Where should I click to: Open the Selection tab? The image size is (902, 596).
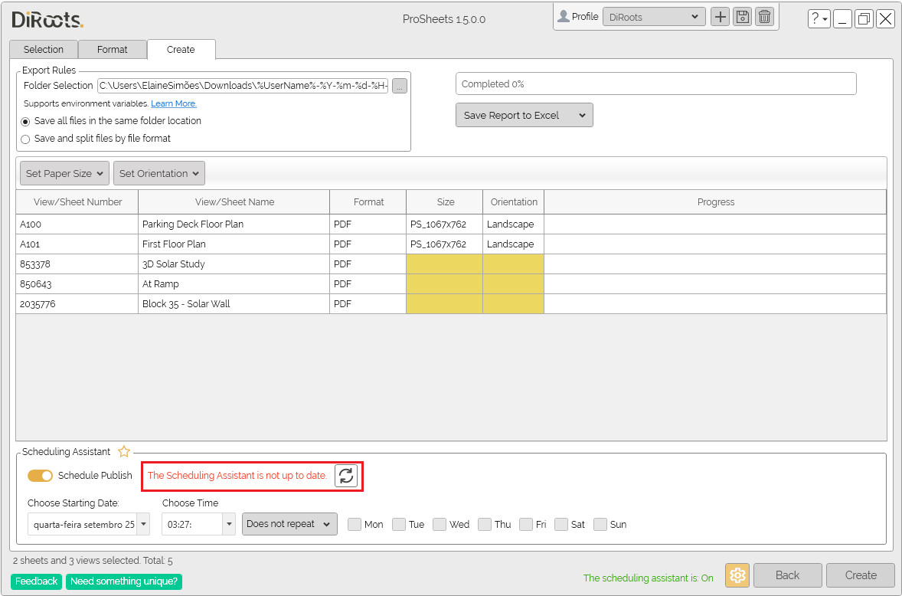[x=44, y=49]
